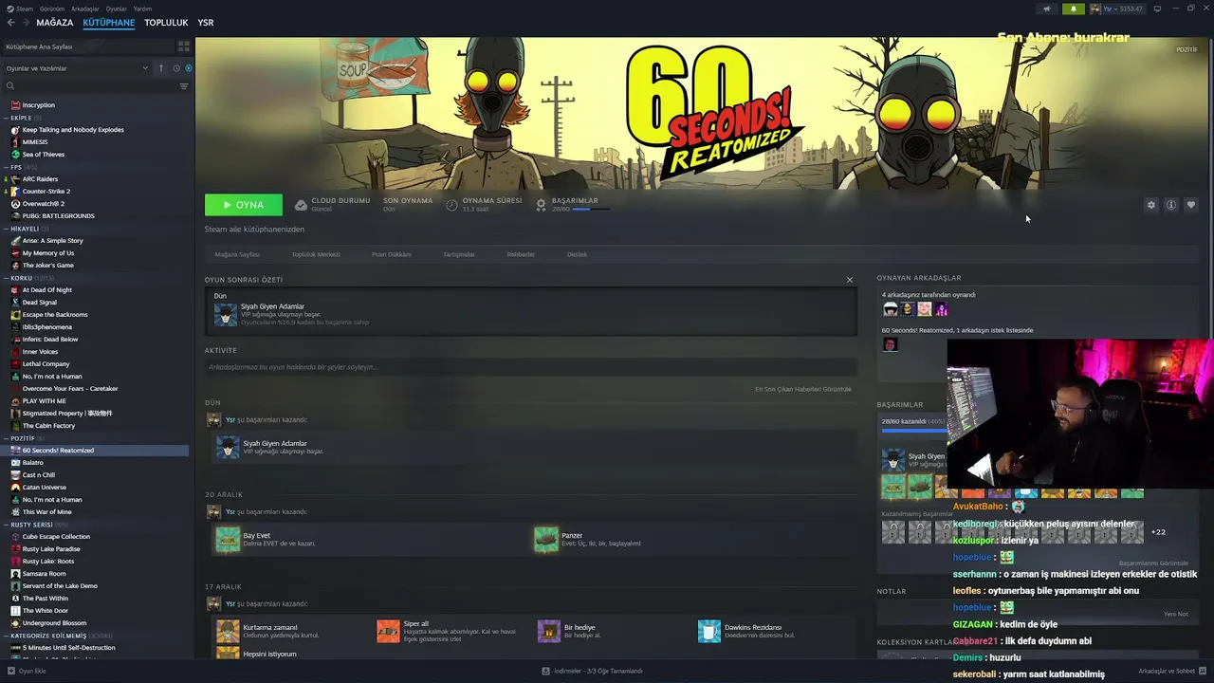
Task: Click the recent activity clock filter icon
Action: point(175,68)
